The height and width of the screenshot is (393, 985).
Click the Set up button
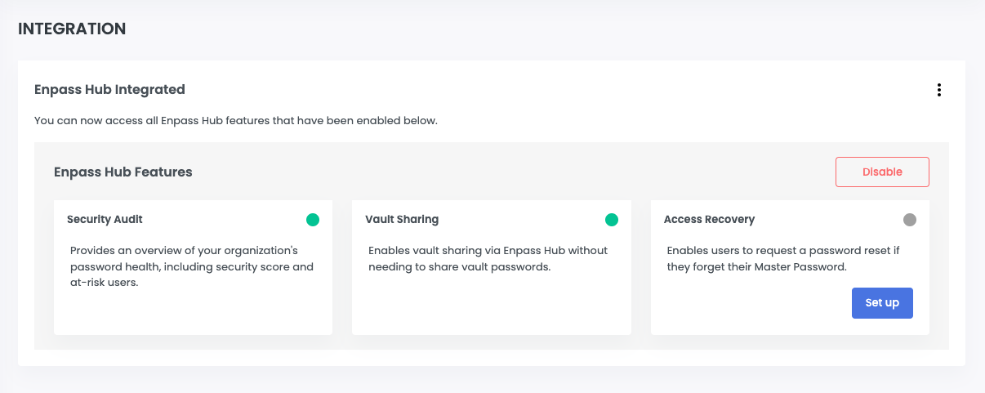pyautogui.click(x=882, y=303)
